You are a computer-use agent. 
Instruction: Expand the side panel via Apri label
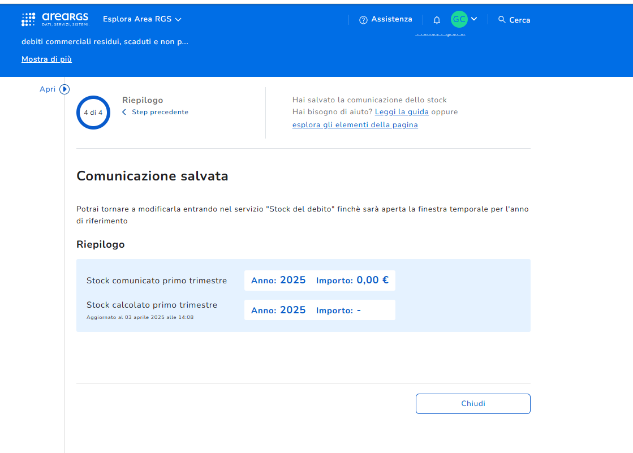click(48, 89)
